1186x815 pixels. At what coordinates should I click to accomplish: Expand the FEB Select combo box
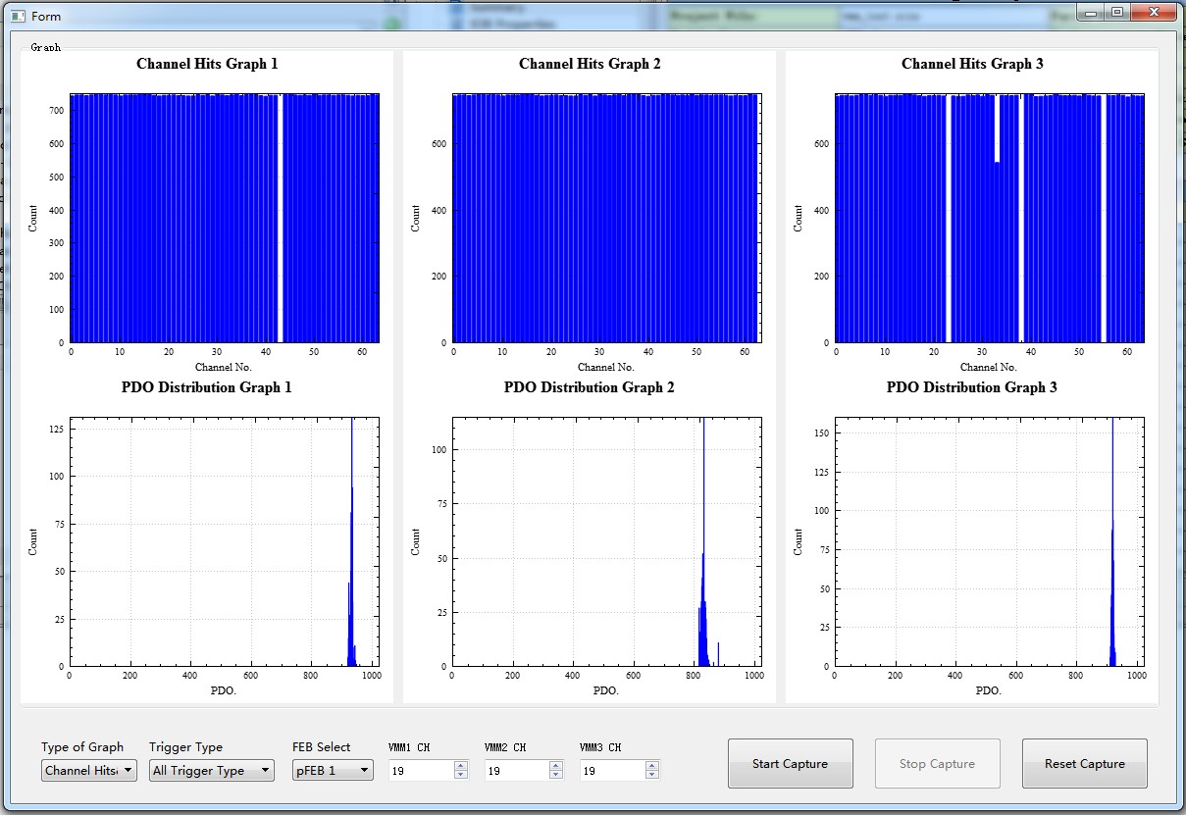click(333, 771)
